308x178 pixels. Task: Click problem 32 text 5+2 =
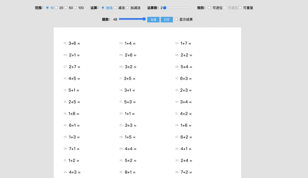131,161
